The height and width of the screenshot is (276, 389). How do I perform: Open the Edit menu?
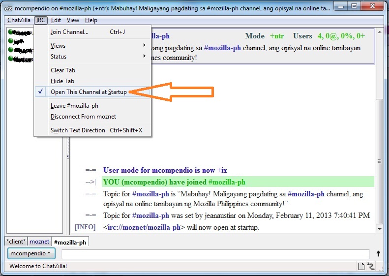click(x=56, y=20)
